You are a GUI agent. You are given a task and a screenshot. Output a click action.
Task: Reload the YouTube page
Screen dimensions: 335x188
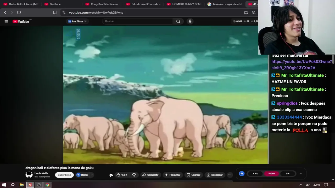click(x=19, y=13)
